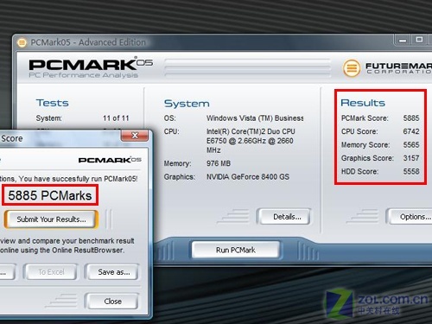The height and width of the screenshot is (324, 432).
Task: Click the To Excel button
Action: (x=51, y=272)
